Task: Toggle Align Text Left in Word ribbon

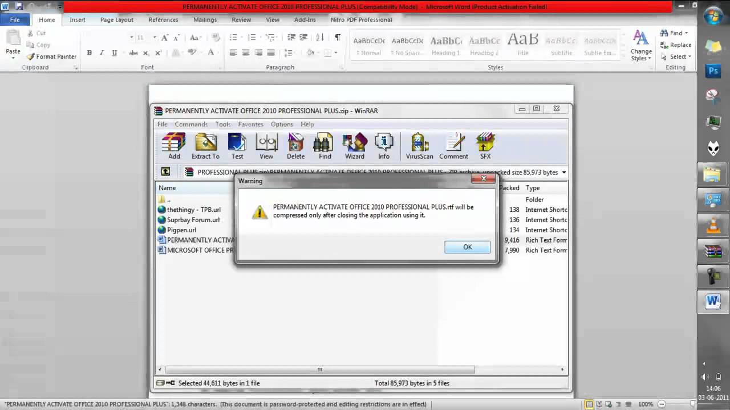Action: pos(233,53)
